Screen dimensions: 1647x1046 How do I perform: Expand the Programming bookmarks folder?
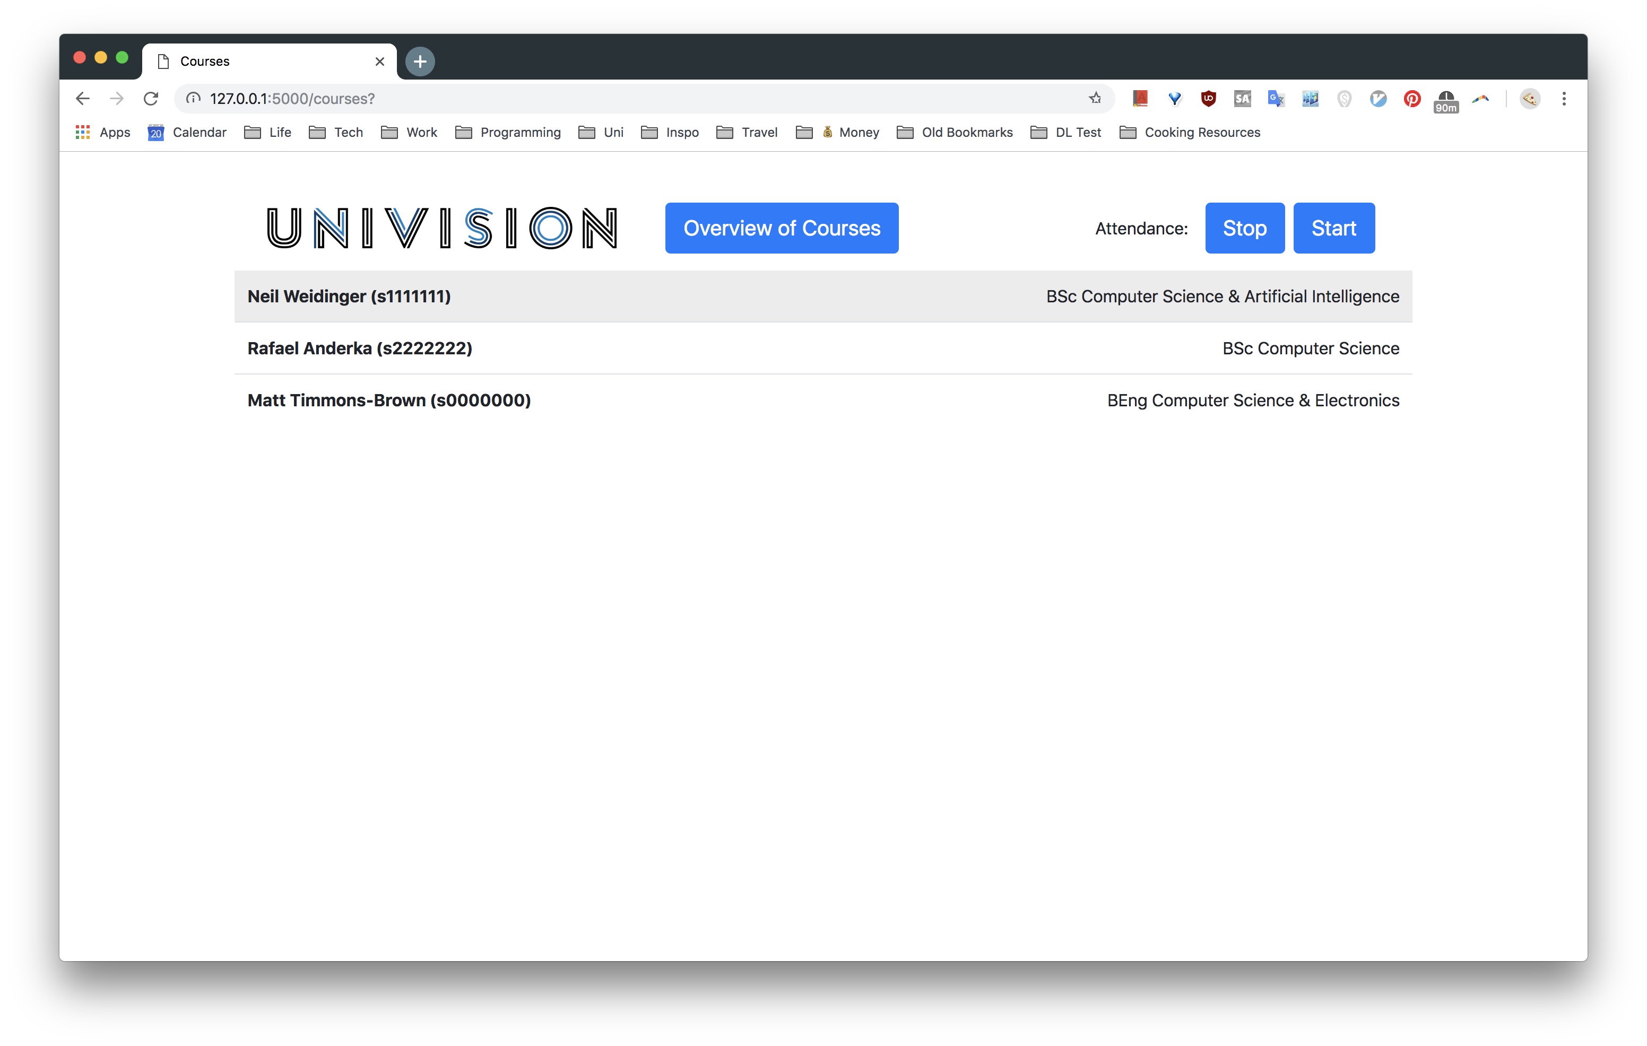tap(508, 133)
